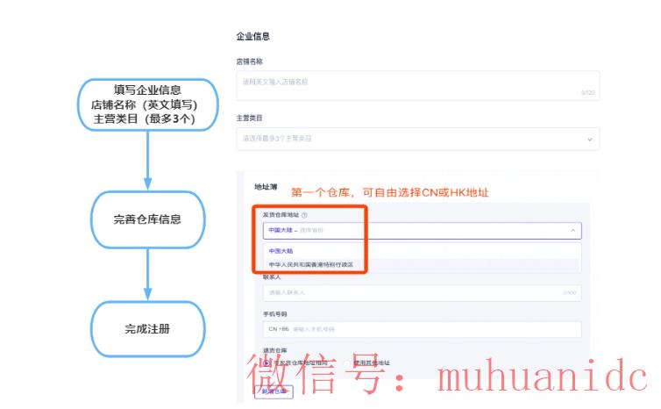The height and width of the screenshot is (409, 661).
Task: Click the 企业信息 section heading
Action: (252, 37)
